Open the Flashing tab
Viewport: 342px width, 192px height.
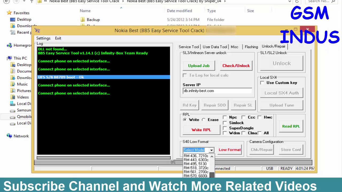251,47
